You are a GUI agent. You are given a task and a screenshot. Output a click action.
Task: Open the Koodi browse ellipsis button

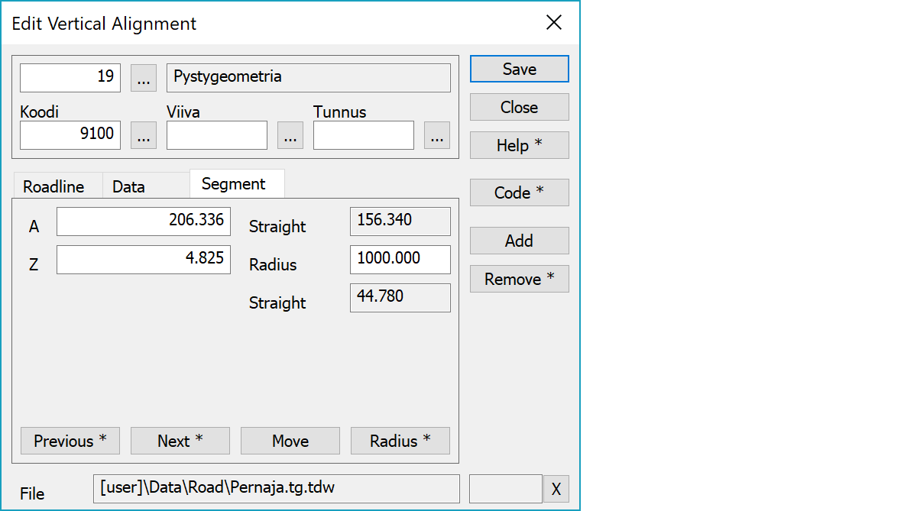pyautogui.click(x=144, y=135)
